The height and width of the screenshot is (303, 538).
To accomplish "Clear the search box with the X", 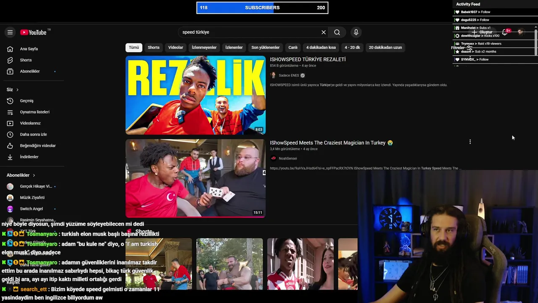I will (324, 32).
